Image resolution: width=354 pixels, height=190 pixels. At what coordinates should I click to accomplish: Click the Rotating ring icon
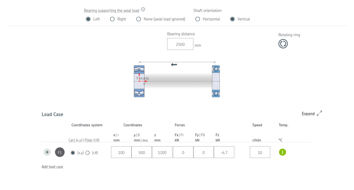coord(283,44)
